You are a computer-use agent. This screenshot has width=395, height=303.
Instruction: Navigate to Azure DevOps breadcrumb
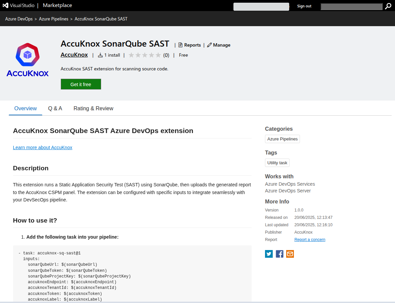click(x=19, y=19)
